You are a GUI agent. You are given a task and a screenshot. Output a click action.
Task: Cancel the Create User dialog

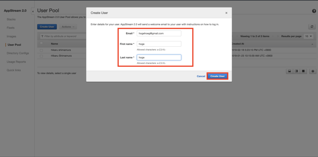click(201, 76)
